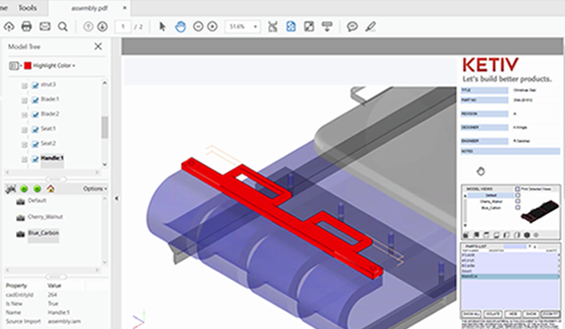Viewport: 565px width, 329px height.
Task: Expand the Blade:1 tree node
Action: (24, 100)
